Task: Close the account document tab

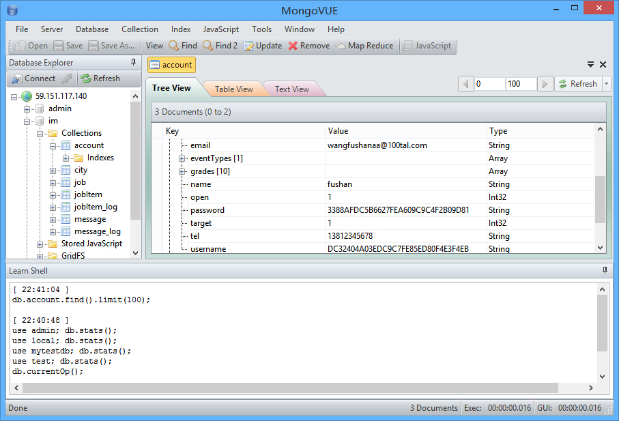Action: pyautogui.click(x=603, y=64)
